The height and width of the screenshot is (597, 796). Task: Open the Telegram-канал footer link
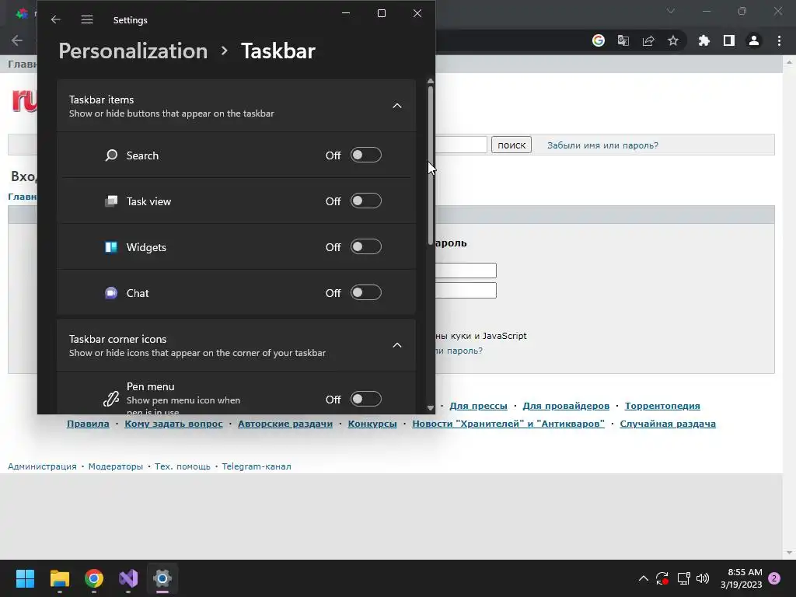pyautogui.click(x=257, y=466)
